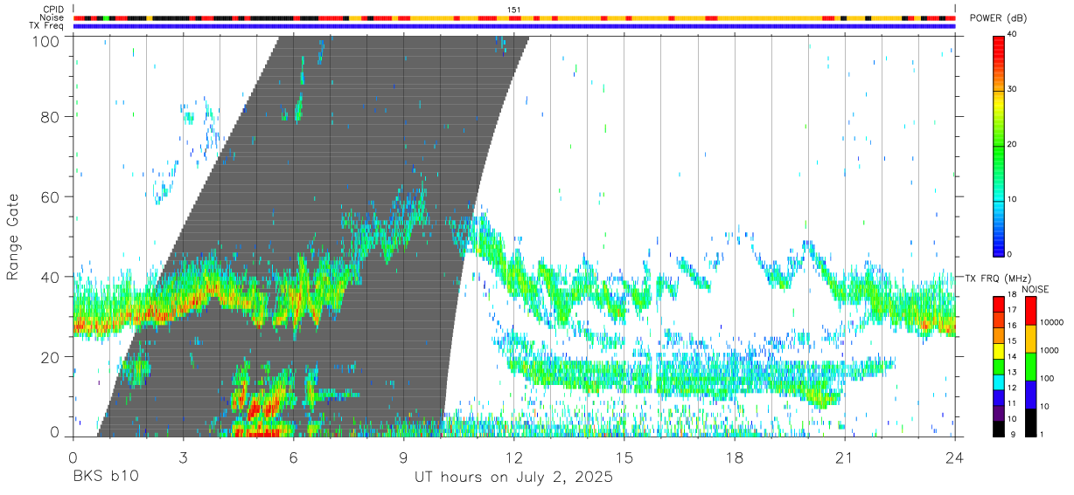This screenshot has height=495, width=1074.
Task: Click the x-axis tick label 15
Action: [624, 457]
